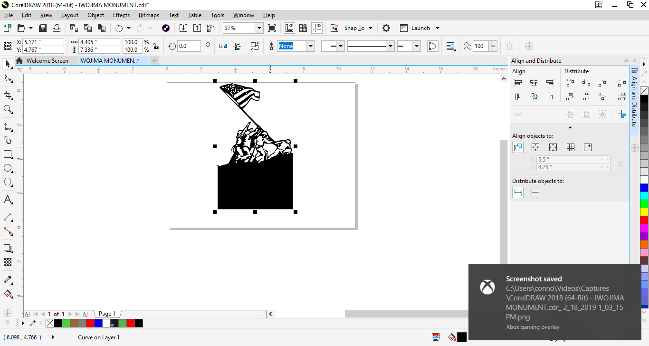Collapse the Align section expander arrow
649x346 pixels.
point(570,127)
